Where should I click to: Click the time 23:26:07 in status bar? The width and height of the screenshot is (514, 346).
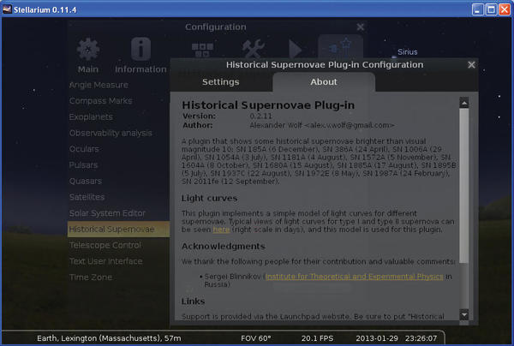(x=421, y=338)
